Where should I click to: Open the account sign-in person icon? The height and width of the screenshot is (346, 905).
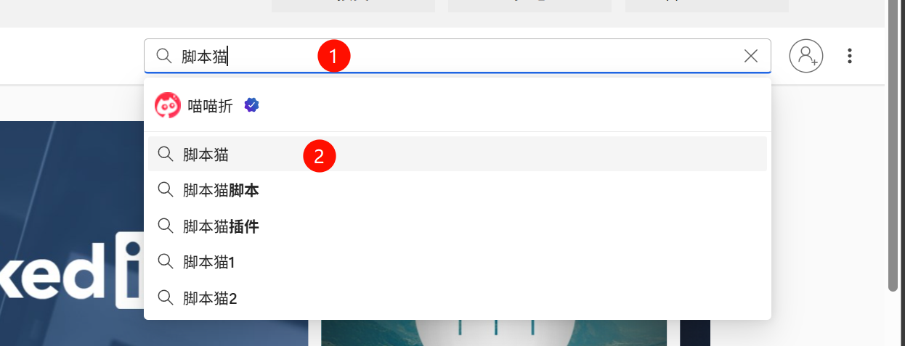point(806,56)
